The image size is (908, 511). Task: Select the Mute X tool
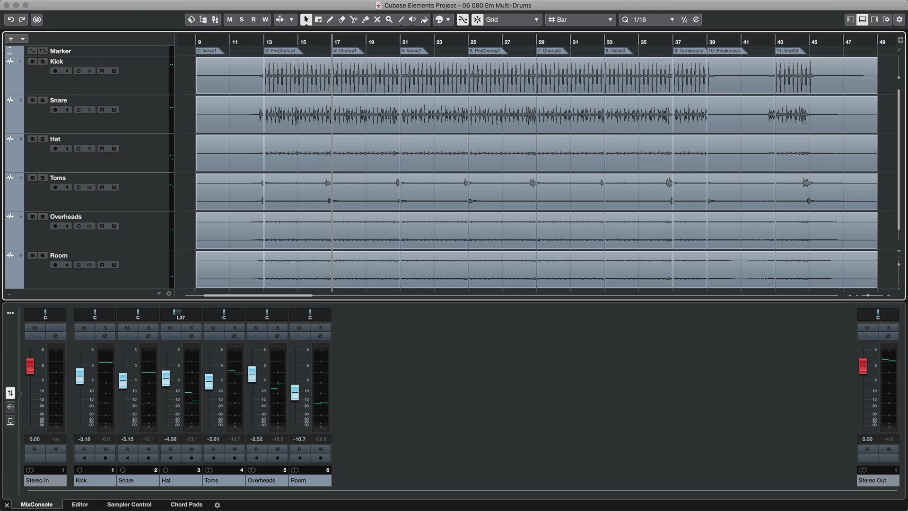click(377, 19)
